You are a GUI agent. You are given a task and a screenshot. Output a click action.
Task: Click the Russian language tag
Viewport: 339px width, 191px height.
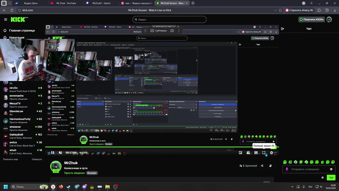coord(92,173)
